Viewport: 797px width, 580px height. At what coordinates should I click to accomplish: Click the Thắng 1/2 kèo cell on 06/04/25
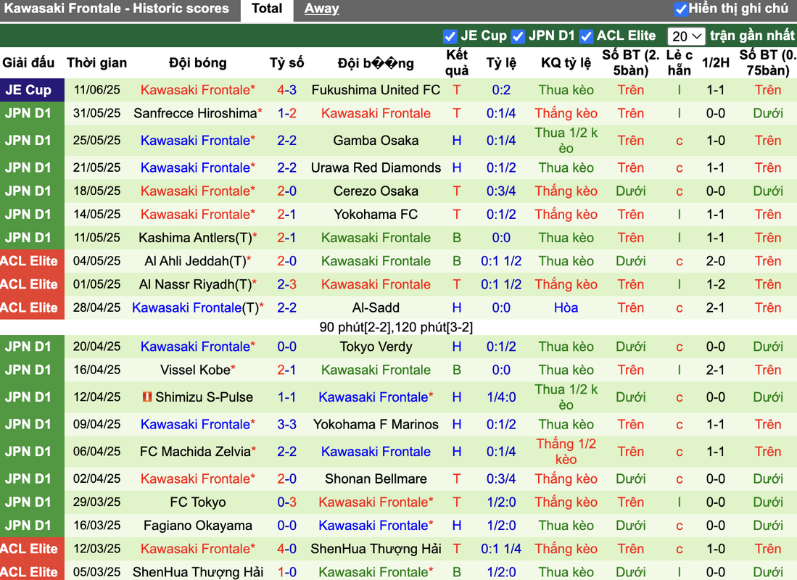pos(566,452)
